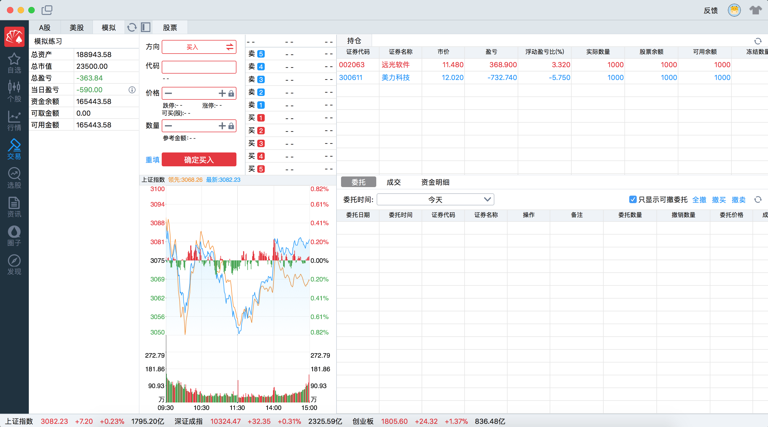Switch direction using the 买入 swap selector
The height and width of the screenshot is (427, 768).
tap(229, 47)
